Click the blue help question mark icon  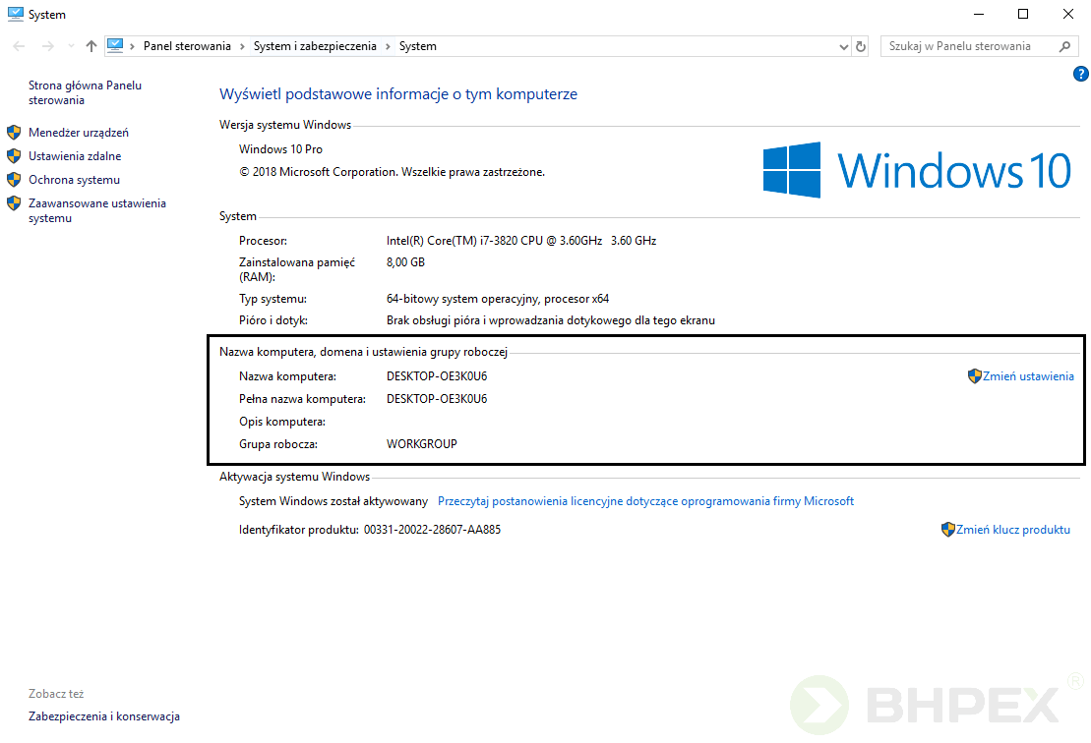coord(1081,74)
